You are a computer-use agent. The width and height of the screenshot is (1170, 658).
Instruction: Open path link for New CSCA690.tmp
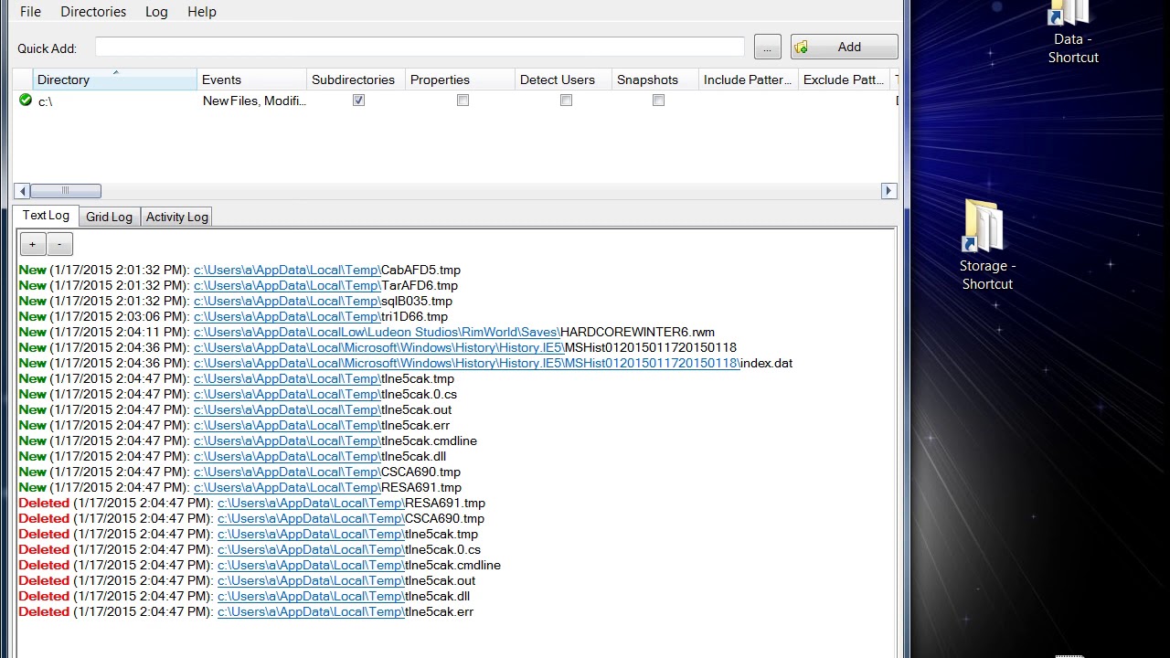tap(287, 472)
